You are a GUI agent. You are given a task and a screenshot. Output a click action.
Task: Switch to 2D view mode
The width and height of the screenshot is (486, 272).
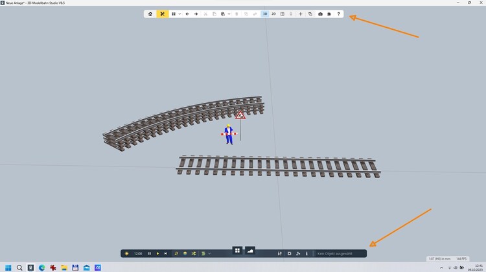coord(273,14)
